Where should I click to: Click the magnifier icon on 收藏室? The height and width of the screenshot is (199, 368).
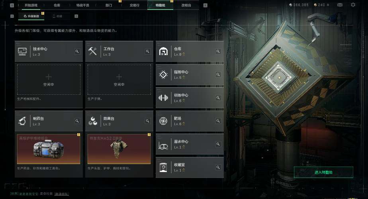(x=218, y=167)
